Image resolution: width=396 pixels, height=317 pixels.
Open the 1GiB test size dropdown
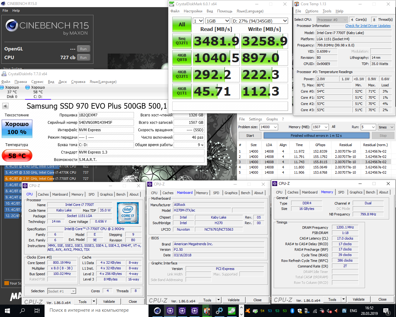(218, 21)
